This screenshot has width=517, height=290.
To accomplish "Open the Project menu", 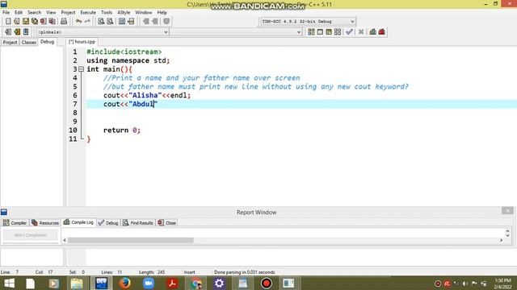I will click(x=68, y=13).
